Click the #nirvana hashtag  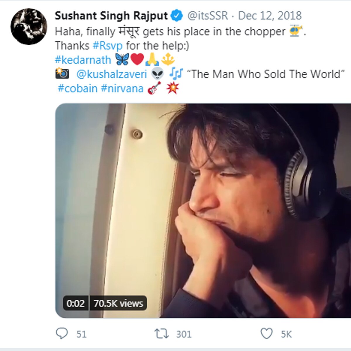pos(122,88)
